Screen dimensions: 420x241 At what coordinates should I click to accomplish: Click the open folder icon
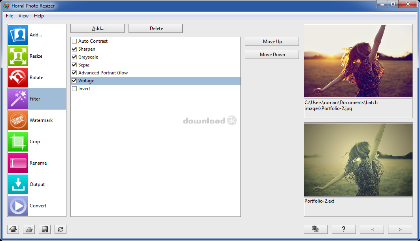(29, 229)
